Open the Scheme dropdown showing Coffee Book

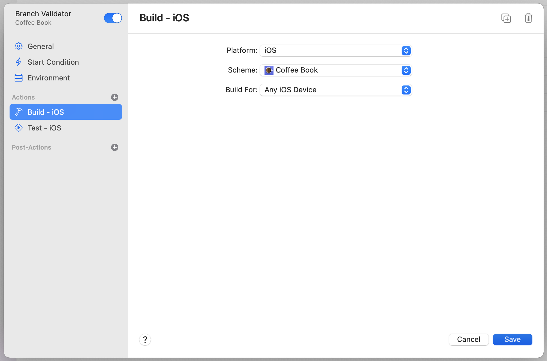(336, 70)
